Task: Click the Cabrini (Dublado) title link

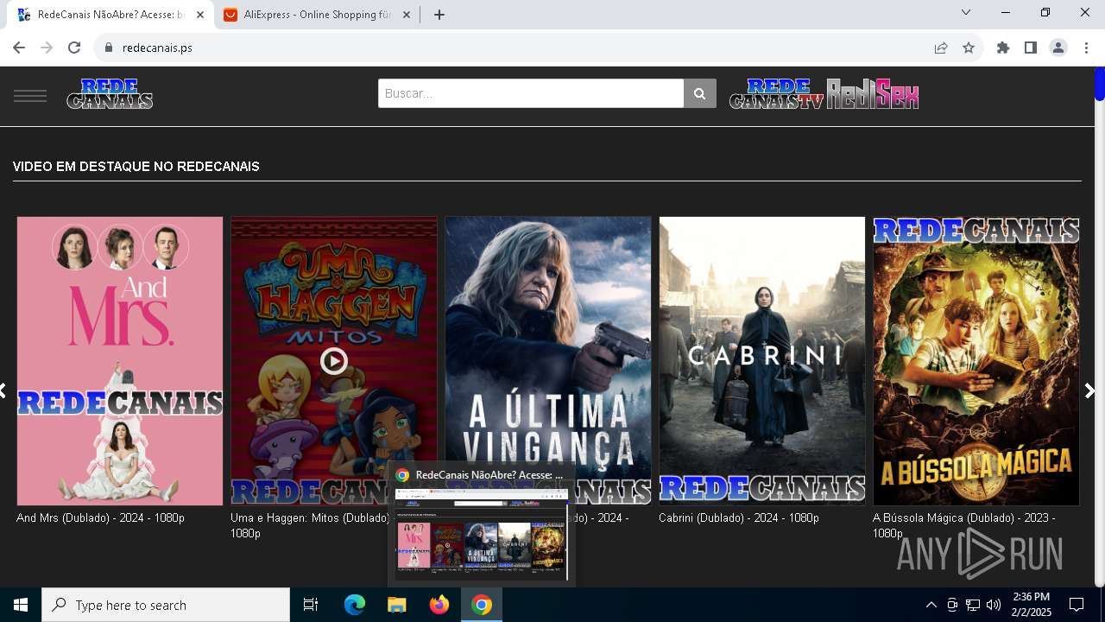Action: click(x=739, y=518)
